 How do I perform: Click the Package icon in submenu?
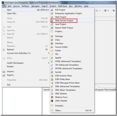(x=52, y=36)
